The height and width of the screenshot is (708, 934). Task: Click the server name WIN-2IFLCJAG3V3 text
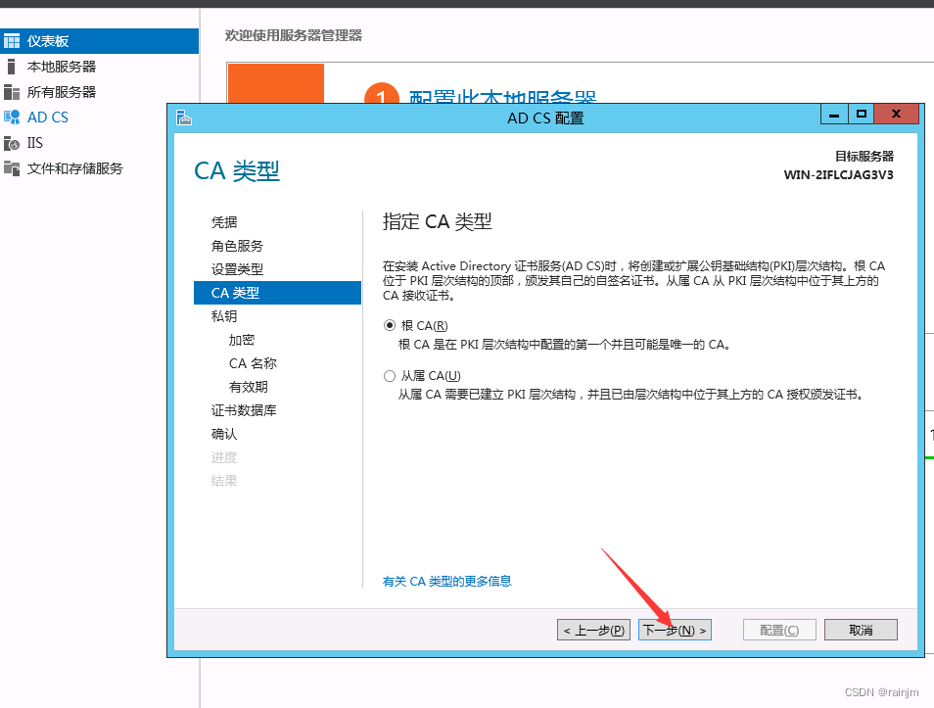(x=839, y=174)
